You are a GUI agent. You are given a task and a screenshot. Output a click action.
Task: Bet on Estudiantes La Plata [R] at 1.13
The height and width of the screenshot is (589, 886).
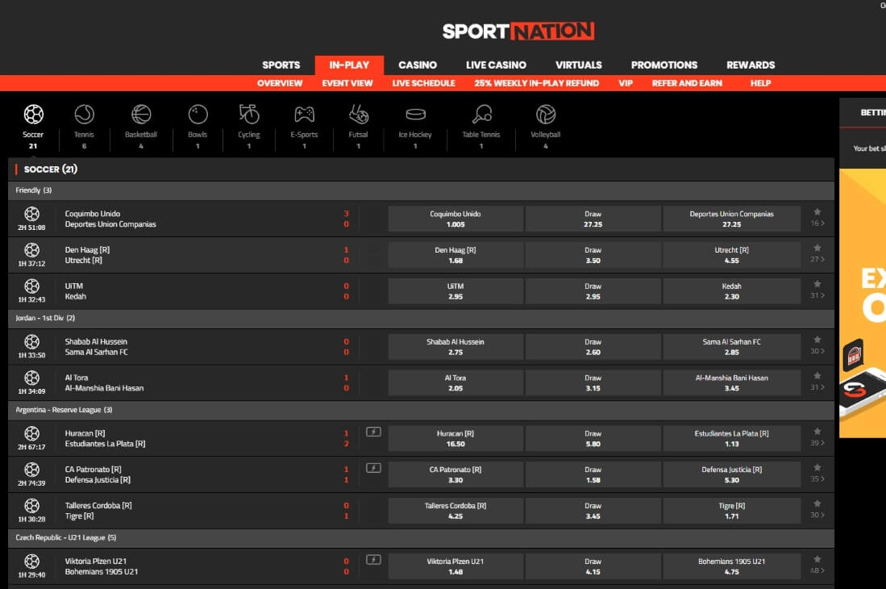point(732,438)
